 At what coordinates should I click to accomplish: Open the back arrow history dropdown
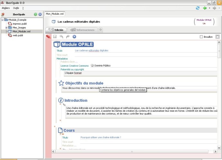[x=209, y=8]
